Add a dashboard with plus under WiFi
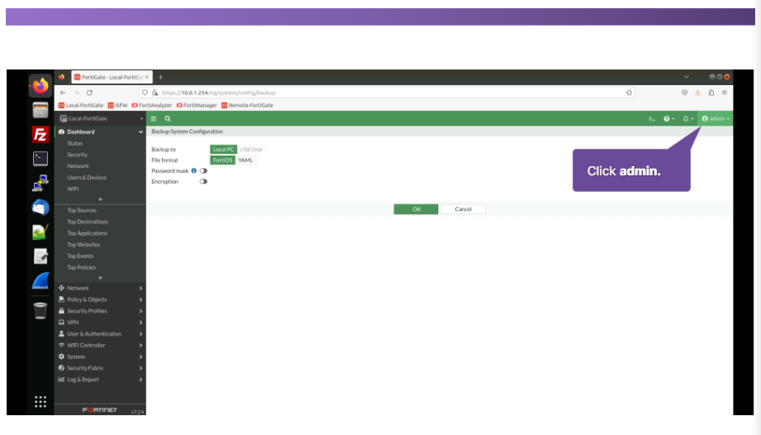Viewport: 761px width, 435px height. [101, 199]
